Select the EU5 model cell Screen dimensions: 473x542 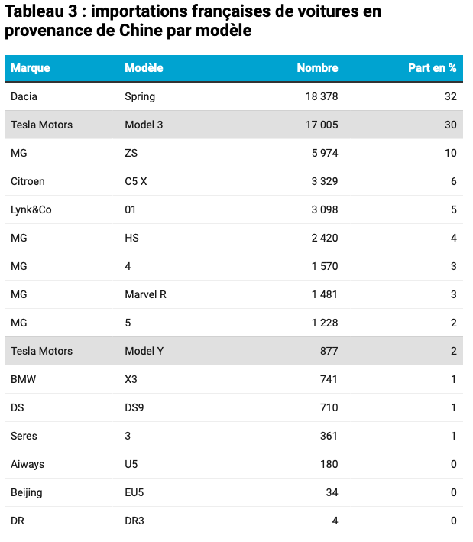click(134, 492)
